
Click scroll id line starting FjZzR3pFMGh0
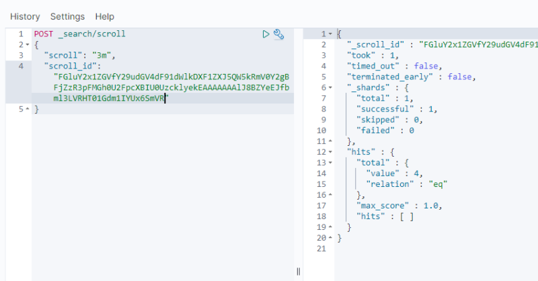click(x=171, y=87)
